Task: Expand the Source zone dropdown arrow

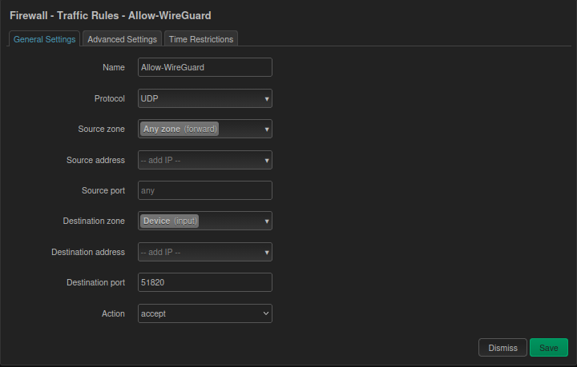Action: point(266,130)
